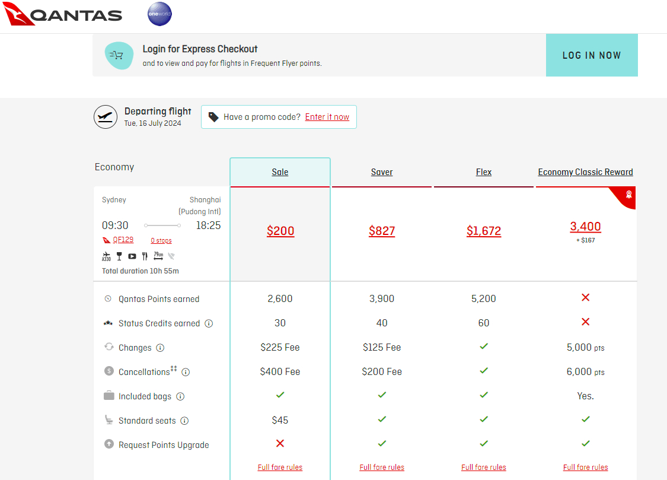Click the 2,600 Qantas Points value

click(x=280, y=298)
